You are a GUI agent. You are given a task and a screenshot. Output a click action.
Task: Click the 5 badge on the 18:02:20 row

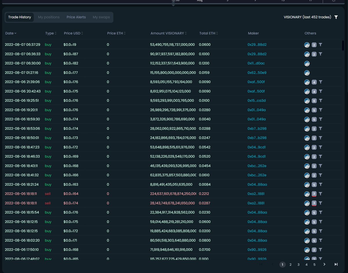(x=314, y=240)
